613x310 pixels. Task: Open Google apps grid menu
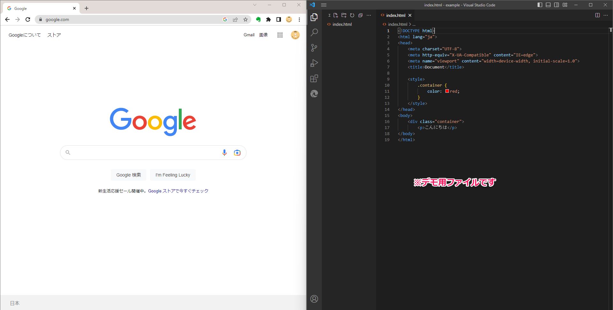280,35
